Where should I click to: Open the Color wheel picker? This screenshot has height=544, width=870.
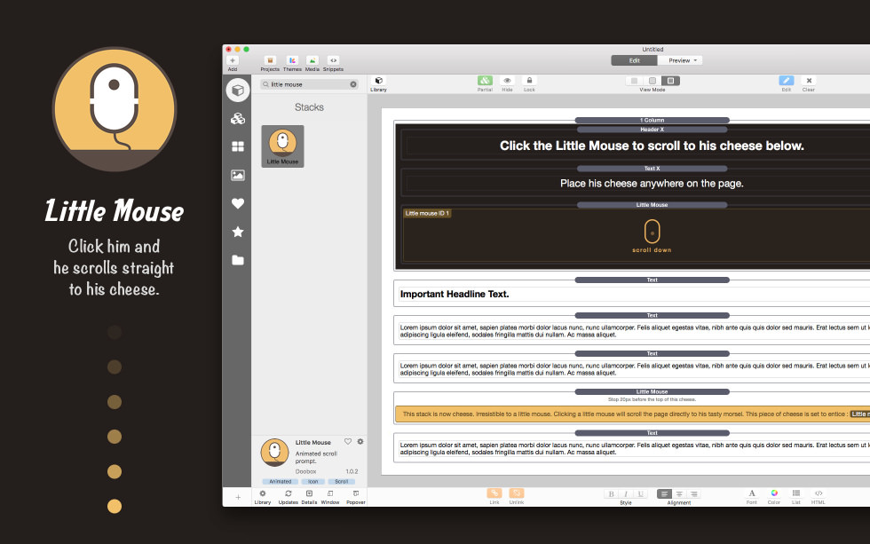(x=774, y=493)
